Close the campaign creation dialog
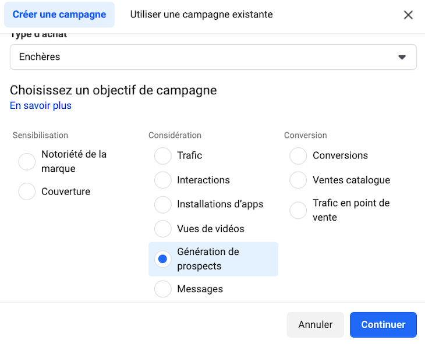 [x=408, y=15]
